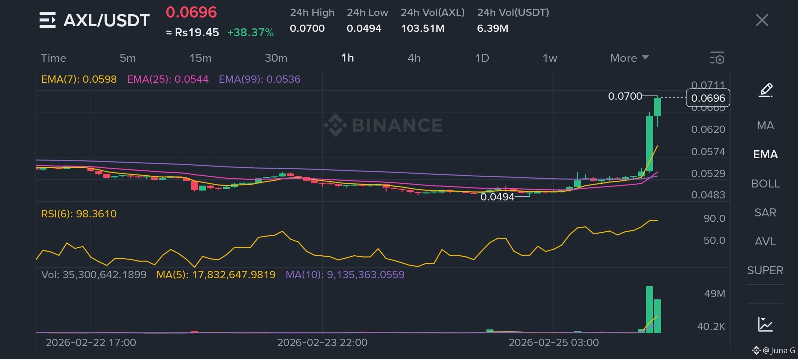Select the 1h interval

(347, 58)
